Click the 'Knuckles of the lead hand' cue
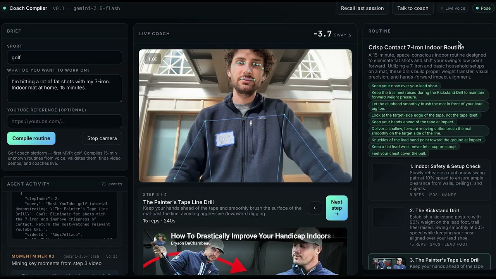Image resolution: width=496 pixels, height=279 pixels. [x=427, y=140]
